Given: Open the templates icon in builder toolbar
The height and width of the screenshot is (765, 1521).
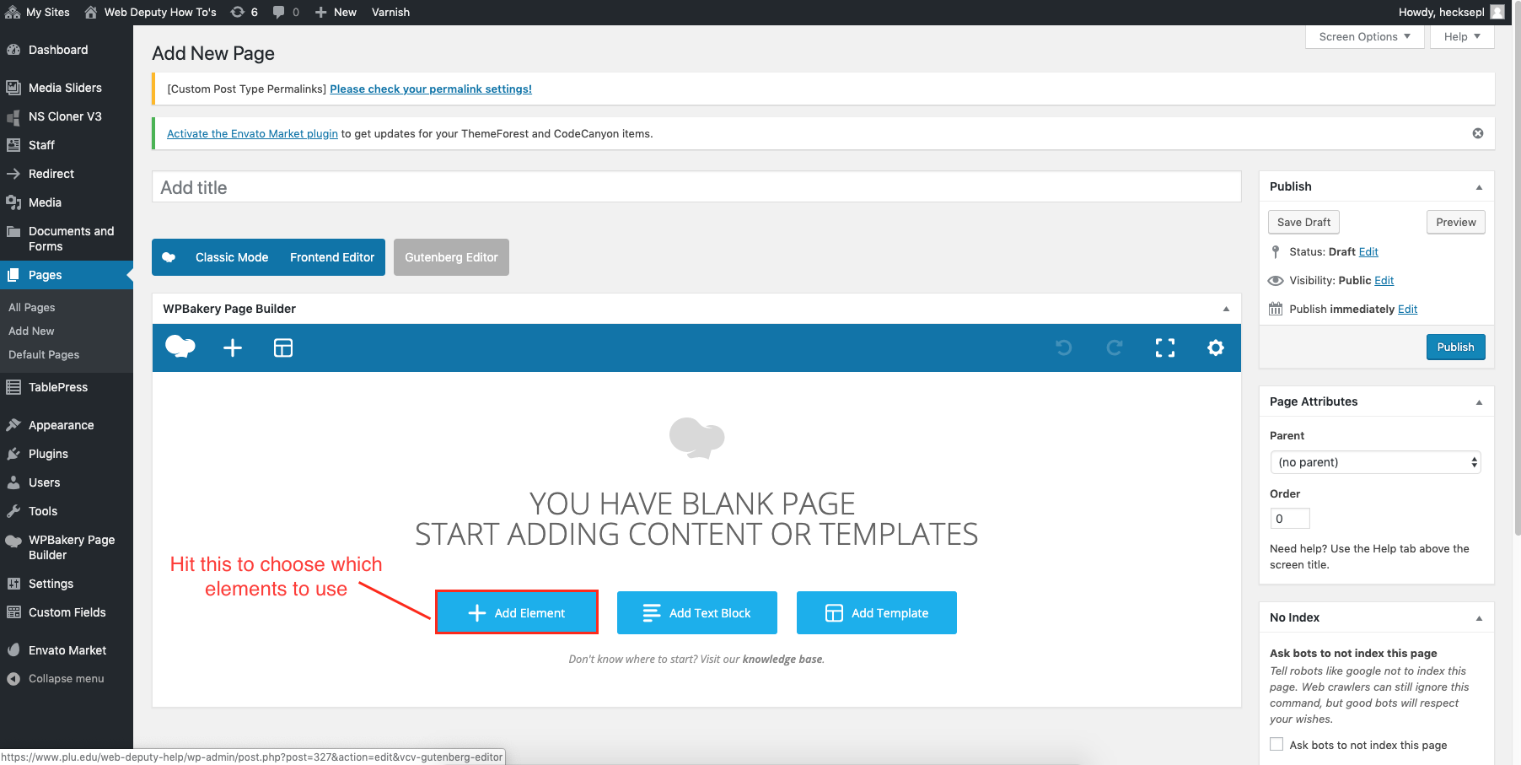Looking at the screenshot, I should [x=283, y=347].
